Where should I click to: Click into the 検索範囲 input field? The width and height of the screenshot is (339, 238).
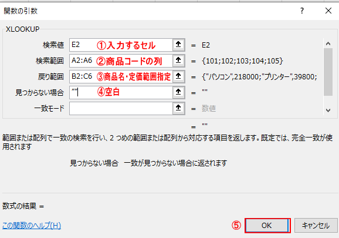121,61
